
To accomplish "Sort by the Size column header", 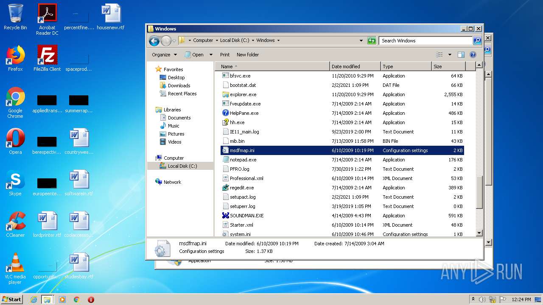I will tap(448, 67).
